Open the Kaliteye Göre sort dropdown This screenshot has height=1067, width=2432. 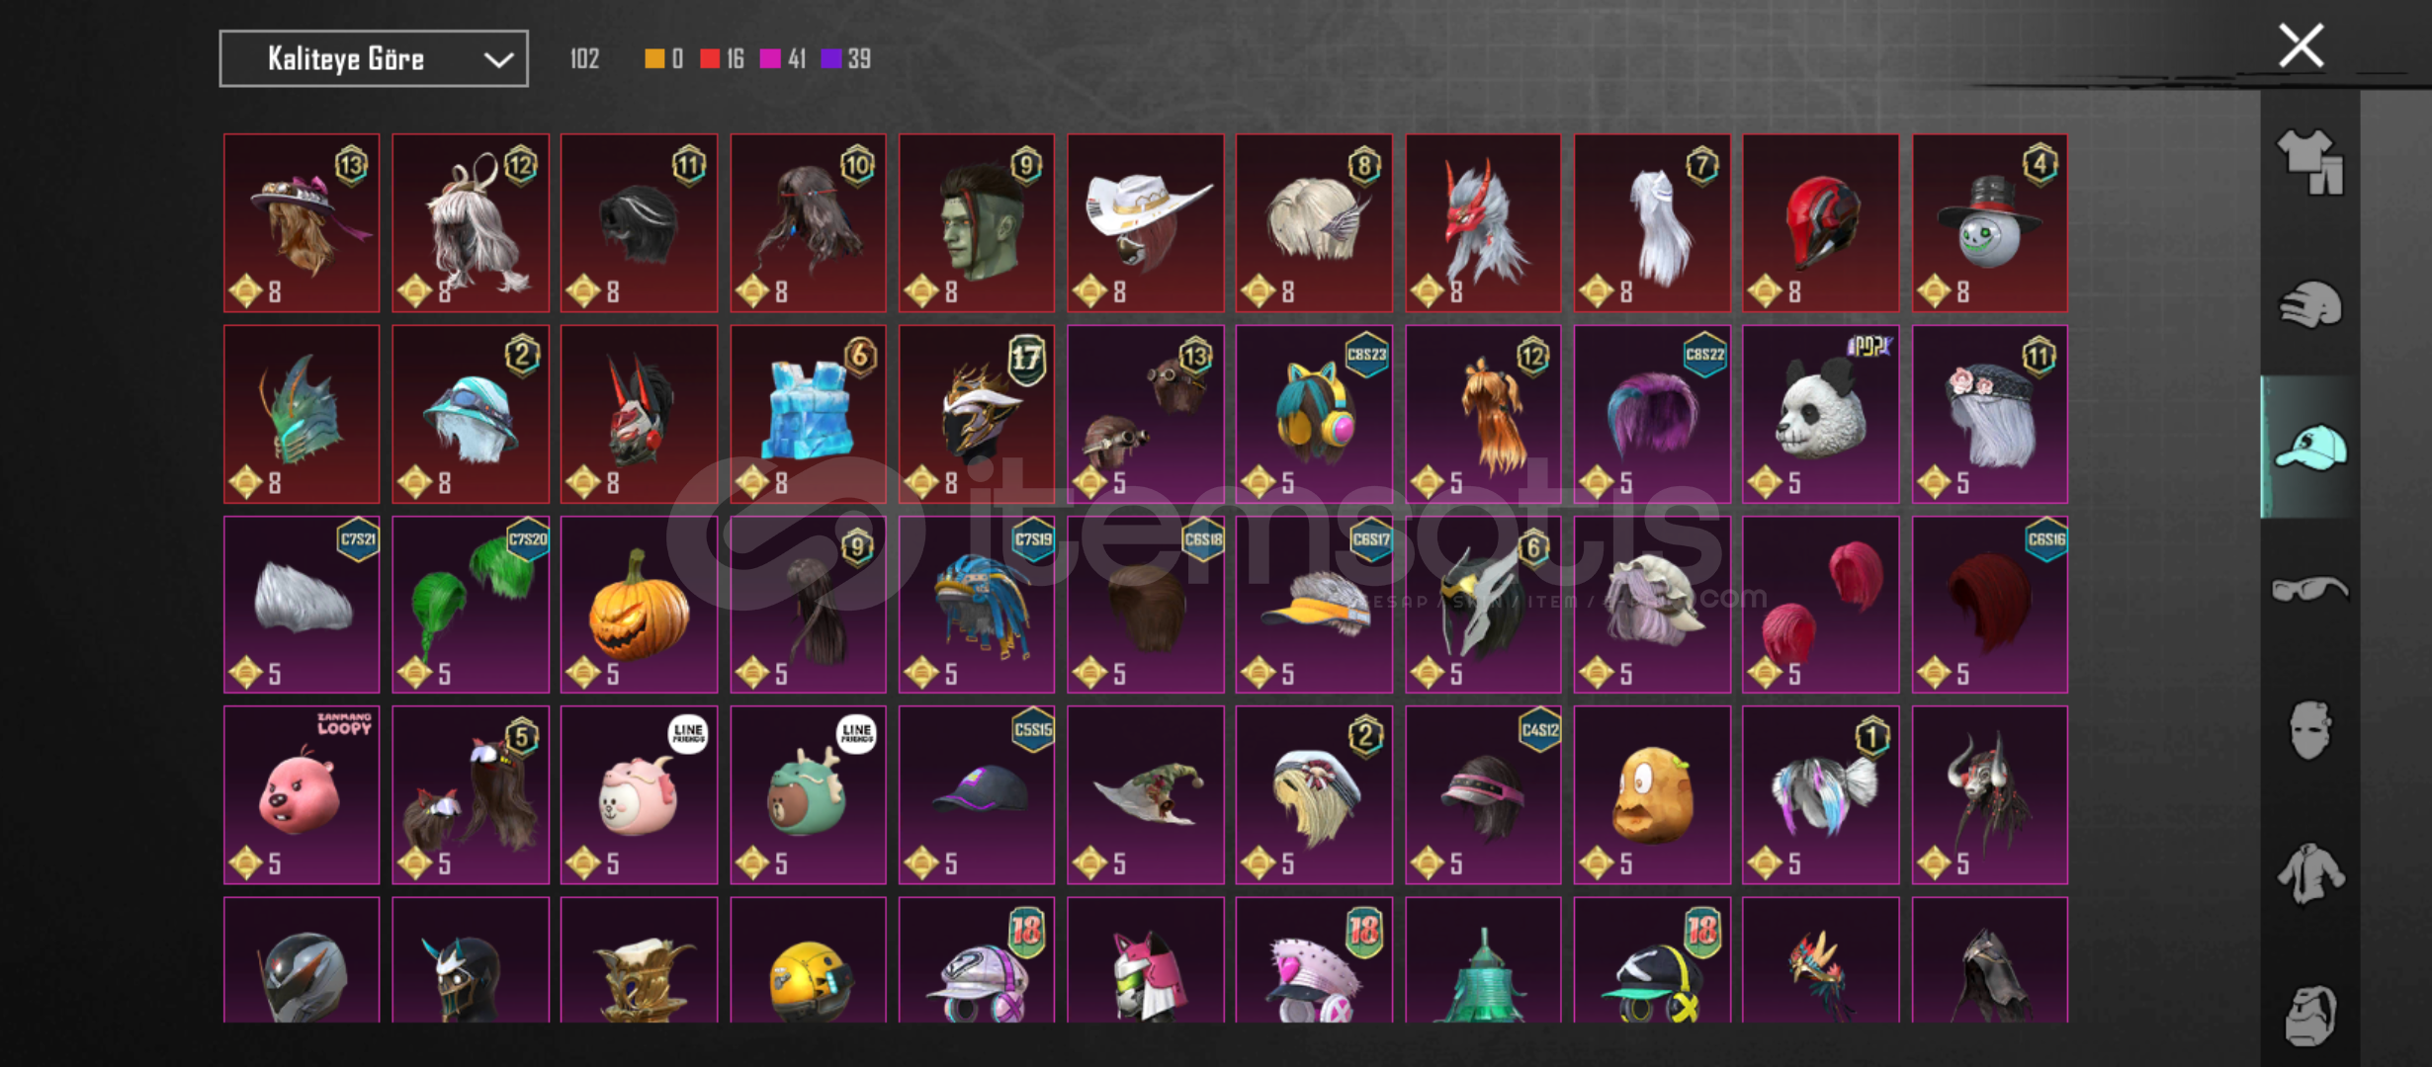pos(374,59)
